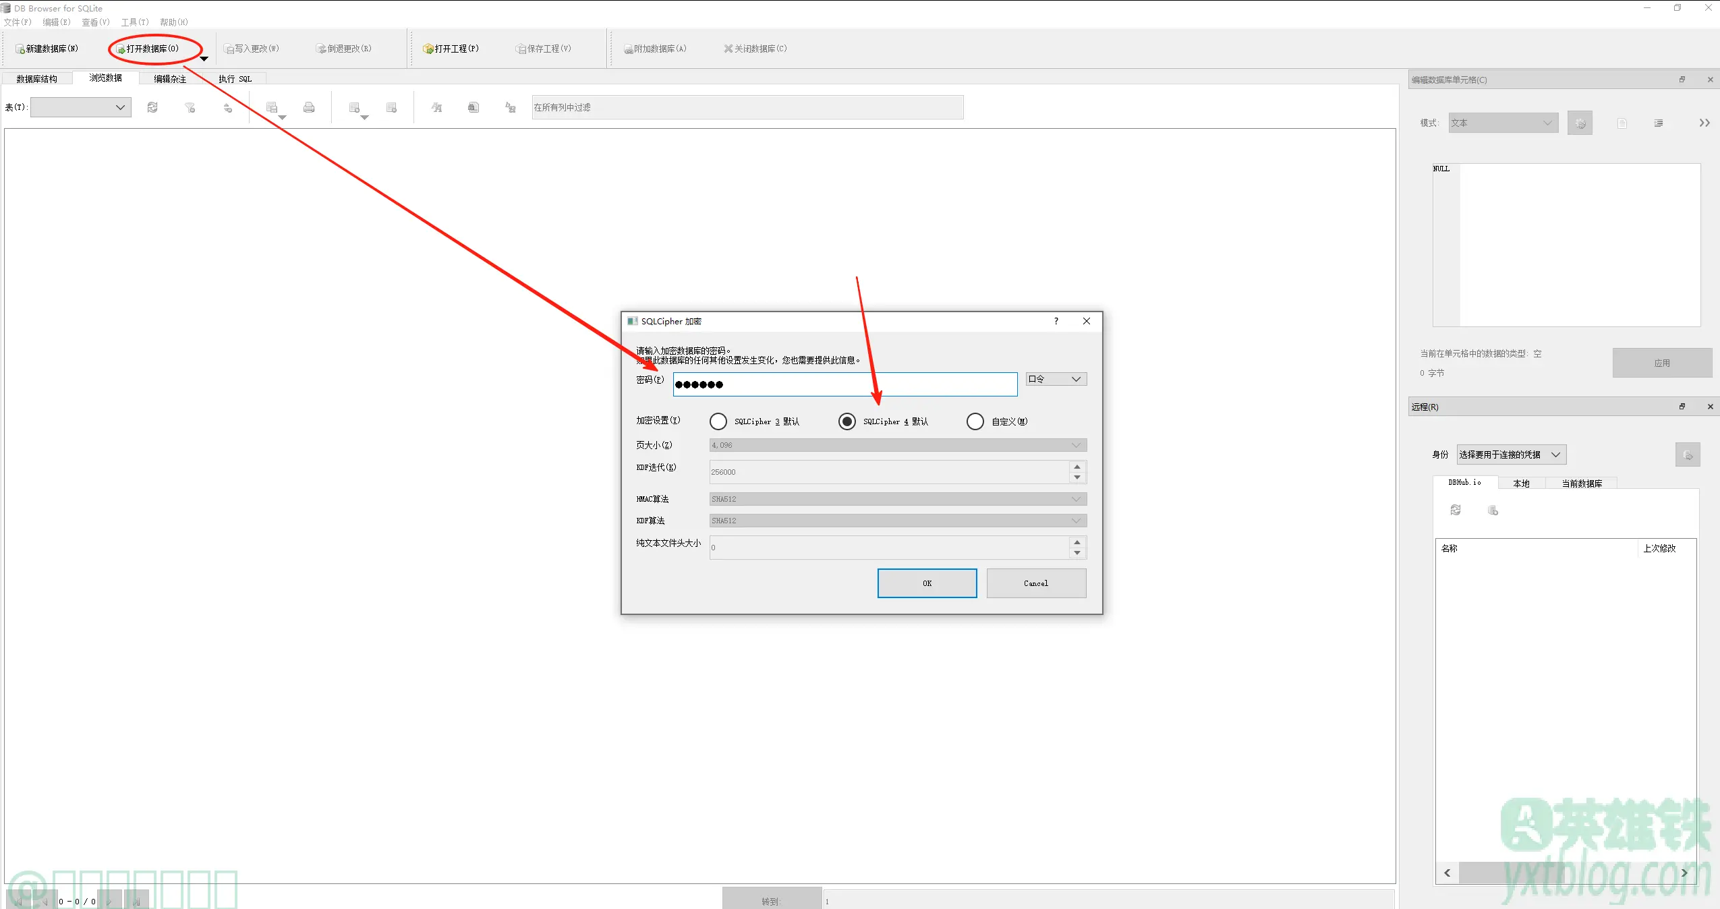The height and width of the screenshot is (909, 1720).
Task: Click the clone database icon in Remote panel
Action: (1493, 510)
